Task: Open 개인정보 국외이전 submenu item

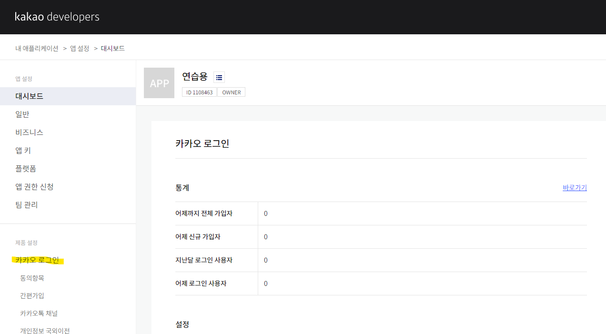Action: coord(45,331)
